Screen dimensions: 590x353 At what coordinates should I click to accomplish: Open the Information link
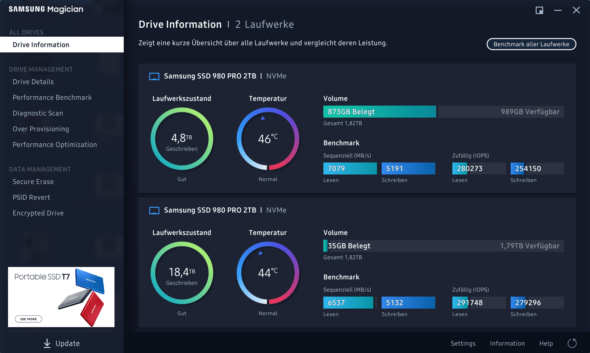[507, 343]
